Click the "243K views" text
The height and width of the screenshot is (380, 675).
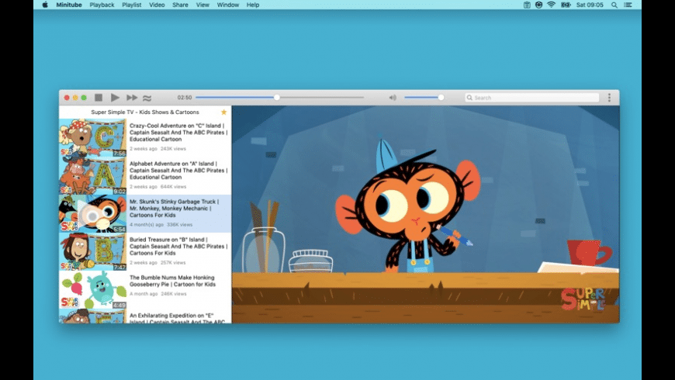[174, 149]
